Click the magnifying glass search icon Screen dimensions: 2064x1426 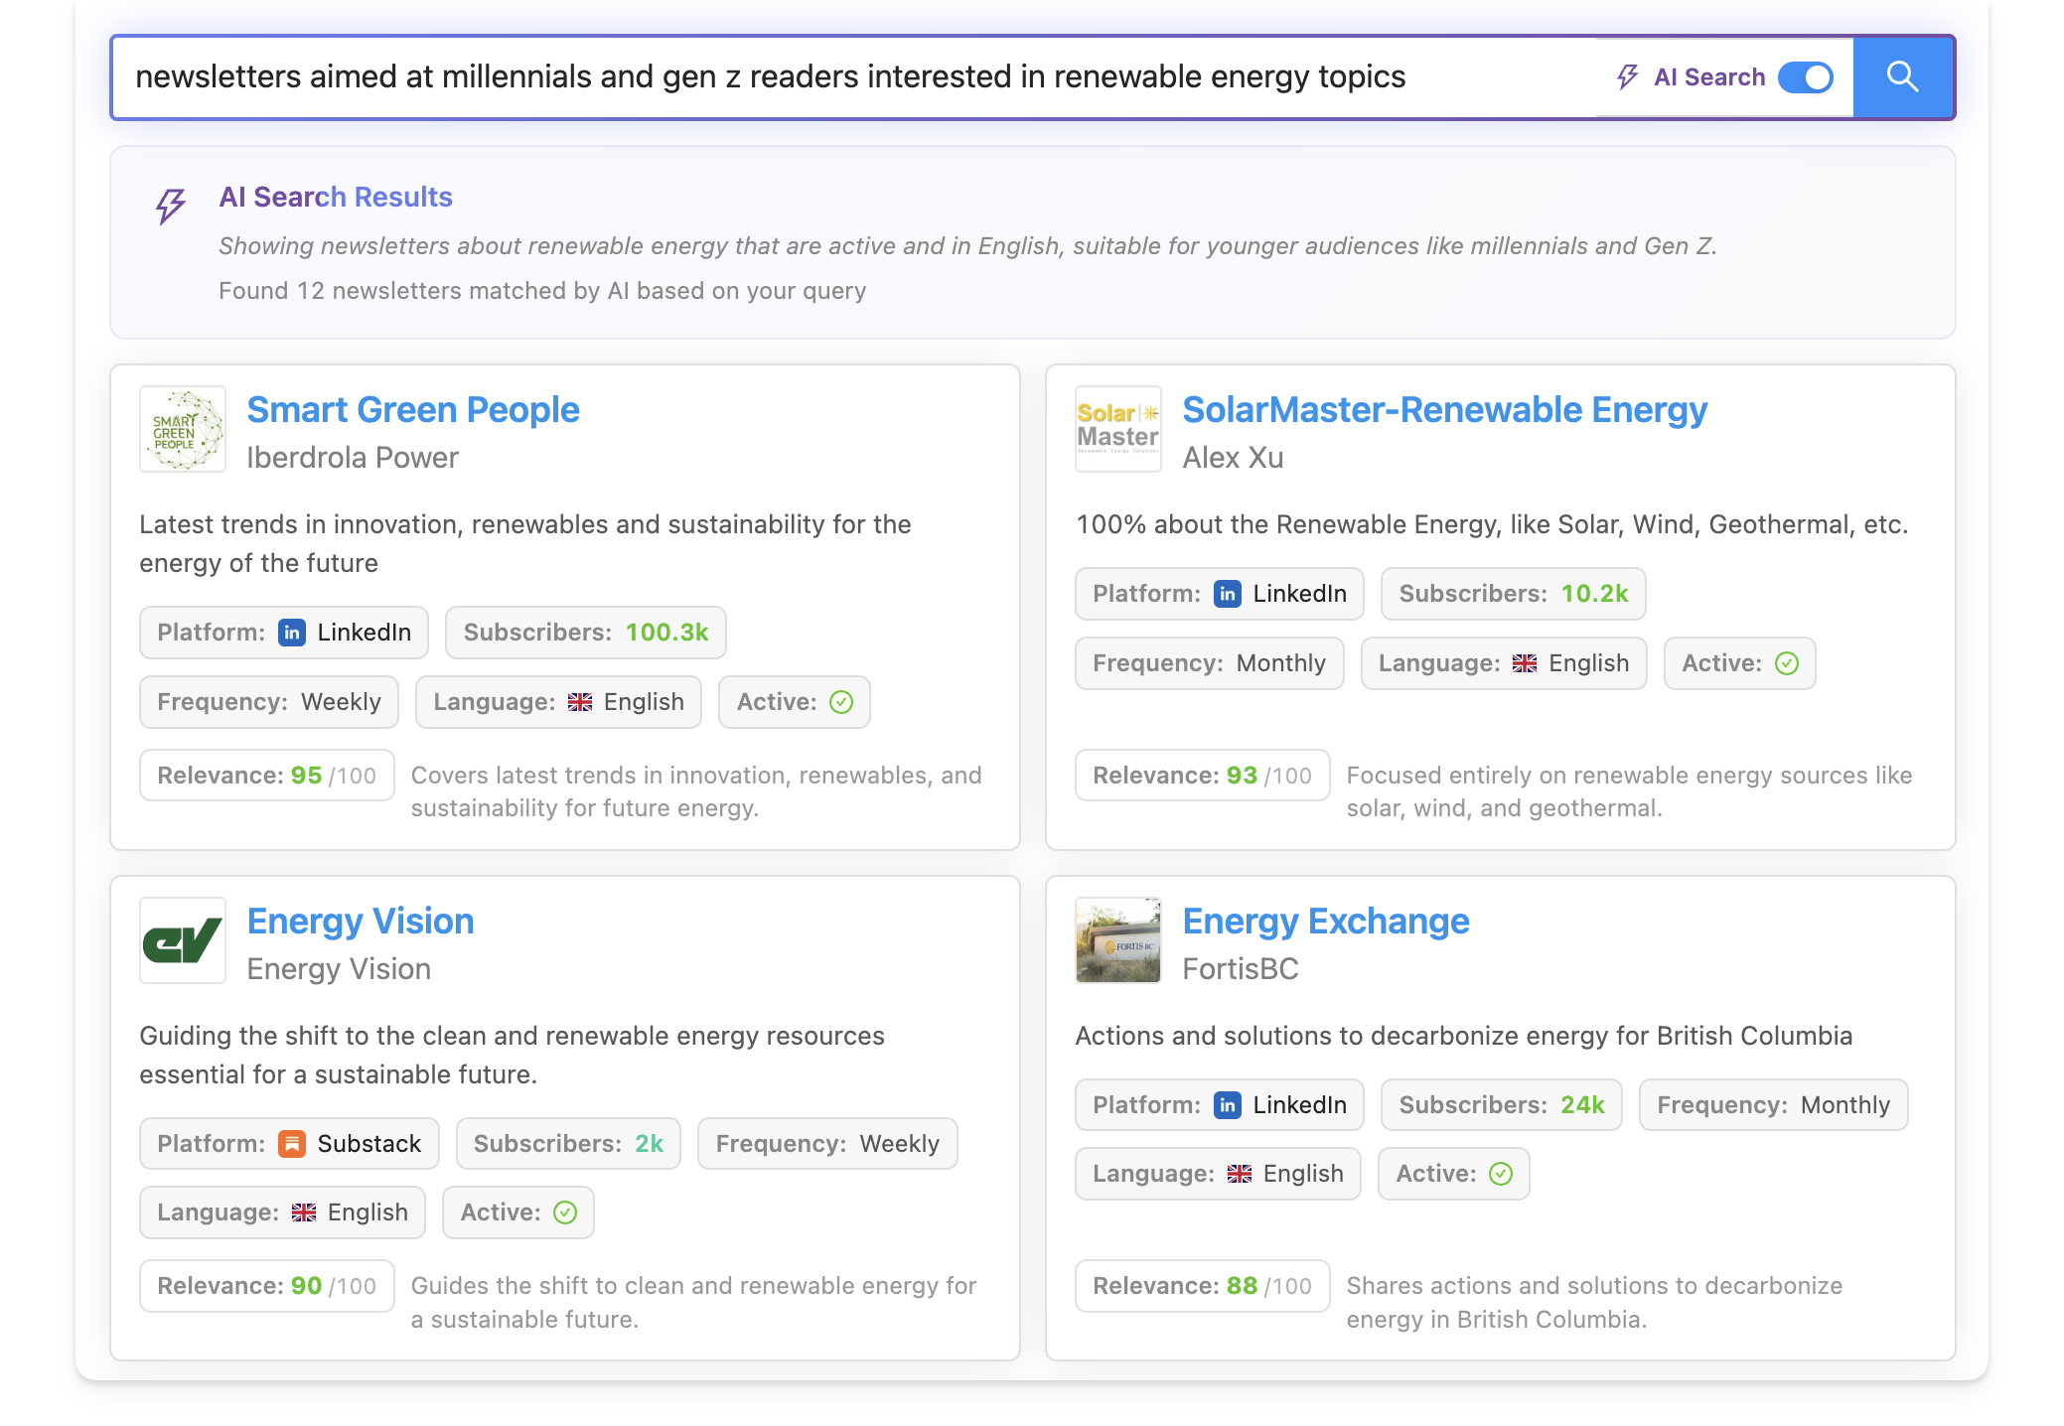point(1902,76)
